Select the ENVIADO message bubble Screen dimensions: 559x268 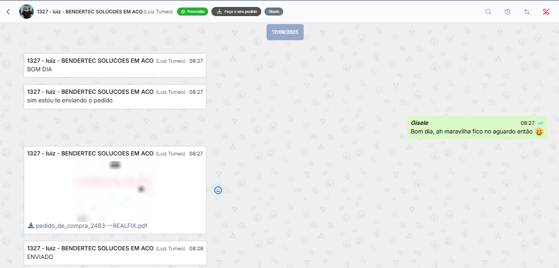(115, 252)
